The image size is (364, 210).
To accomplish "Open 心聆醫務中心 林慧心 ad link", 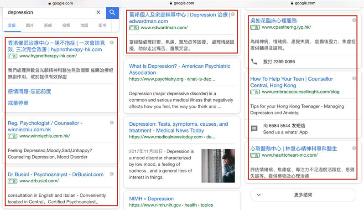I will [293, 149].
